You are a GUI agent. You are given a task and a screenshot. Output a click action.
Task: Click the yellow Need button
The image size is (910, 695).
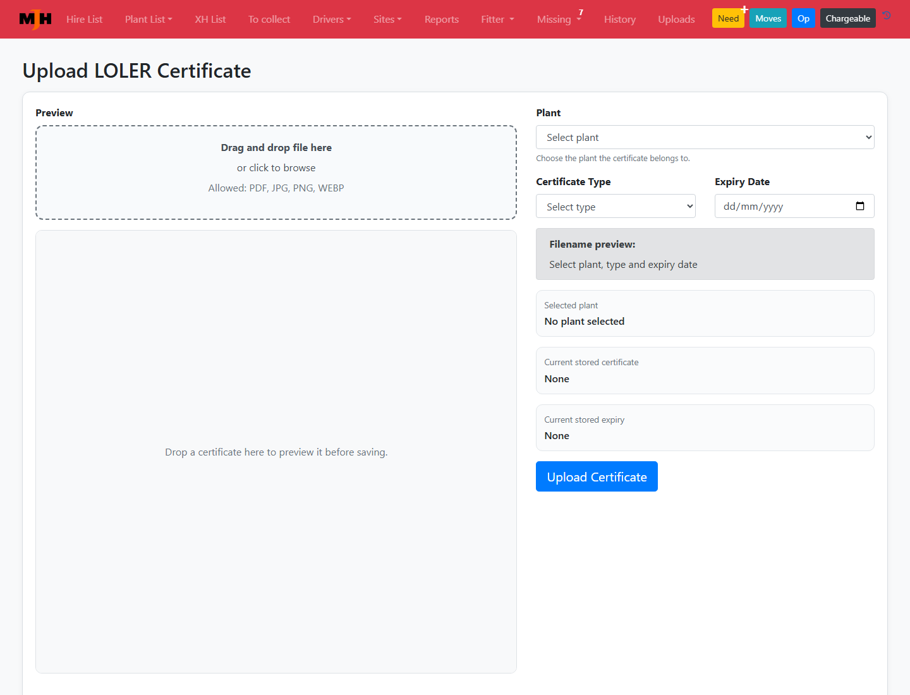[728, 18]
